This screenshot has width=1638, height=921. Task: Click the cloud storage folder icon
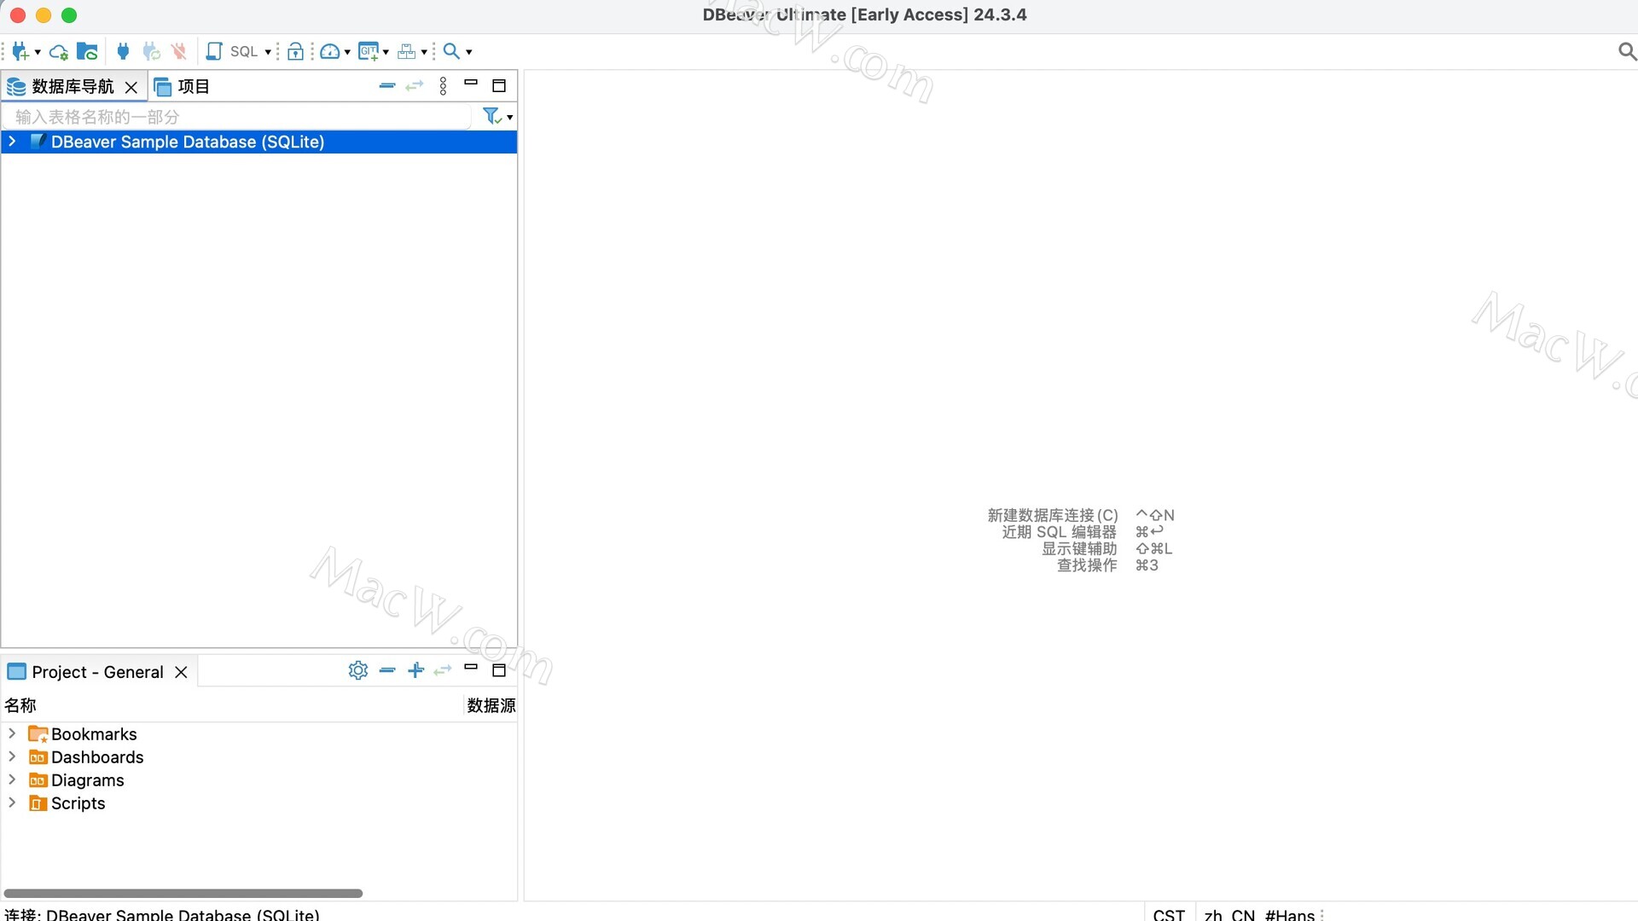[87, 52]
